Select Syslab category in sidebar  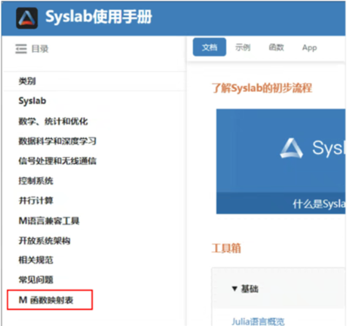point(32,101)
